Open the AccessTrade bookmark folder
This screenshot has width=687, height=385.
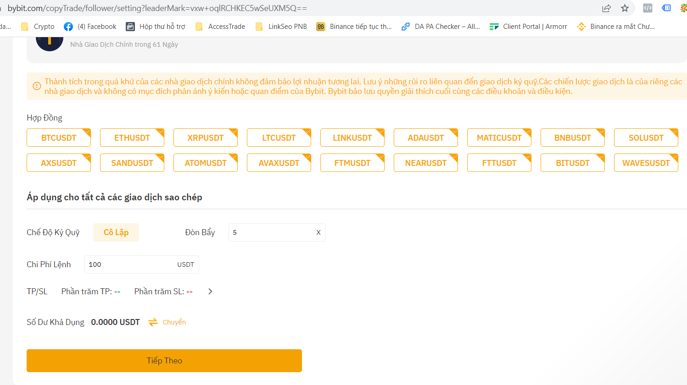[220, 27]
